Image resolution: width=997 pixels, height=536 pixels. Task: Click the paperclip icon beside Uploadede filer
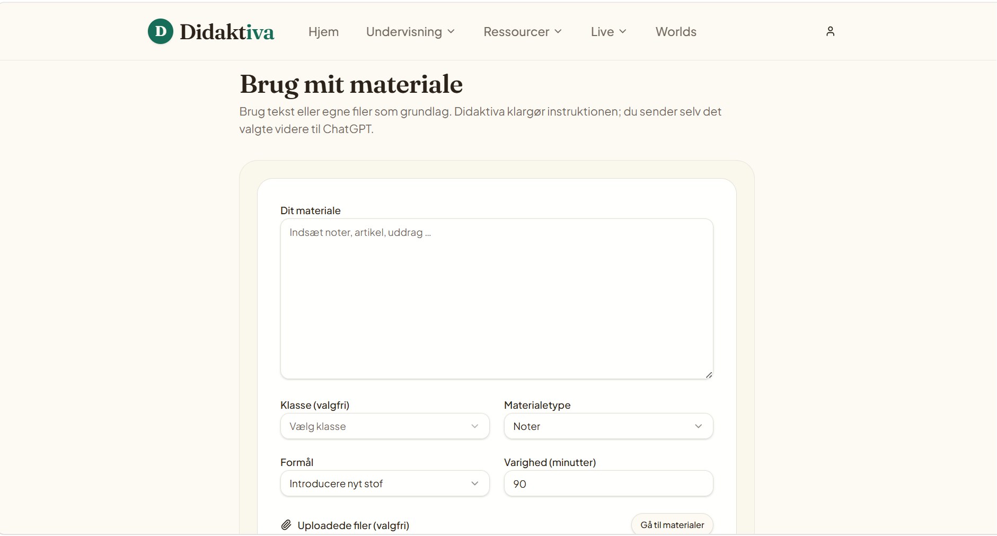pyautogui.click(x=286, y=525)
